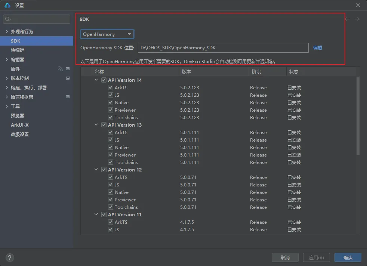The width and height of the screenshot is (367, 266).
Task: Collapse the API Version 11 group
Action: (x=96, y=214)
